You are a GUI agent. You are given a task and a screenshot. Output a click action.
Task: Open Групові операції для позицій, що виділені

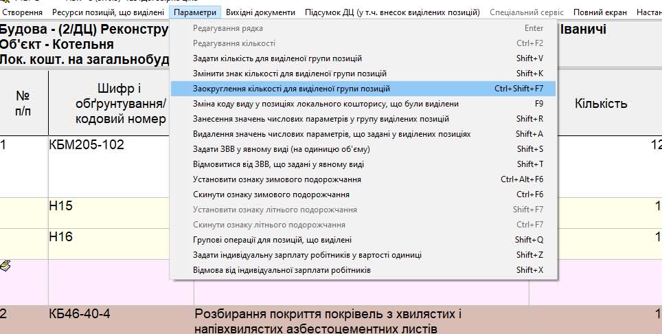272,240
